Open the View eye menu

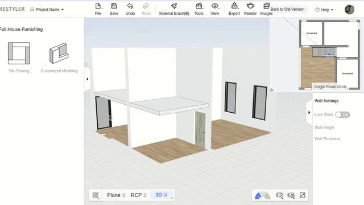pyautogui.click(x=215, y=6)
